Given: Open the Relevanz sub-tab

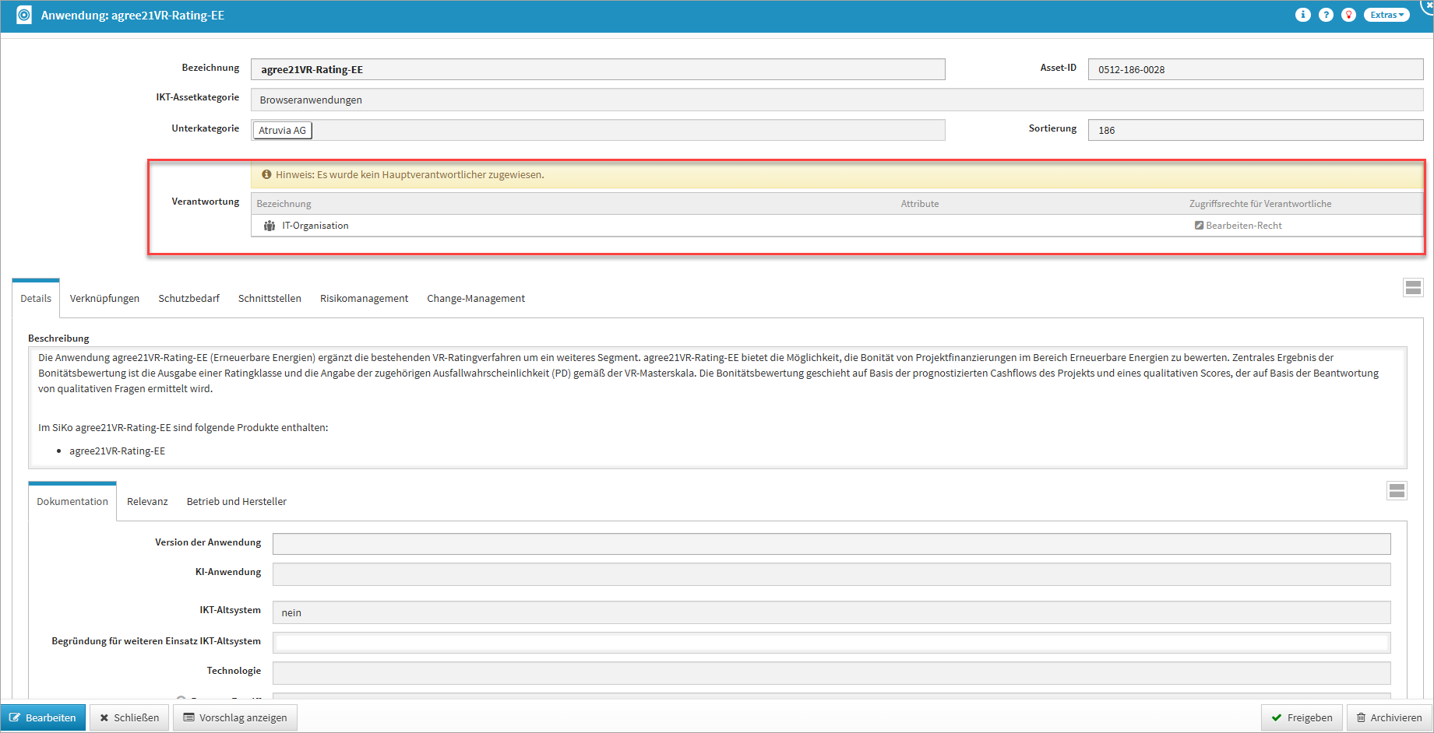Looking at the screenshot, I should point(147,502).
